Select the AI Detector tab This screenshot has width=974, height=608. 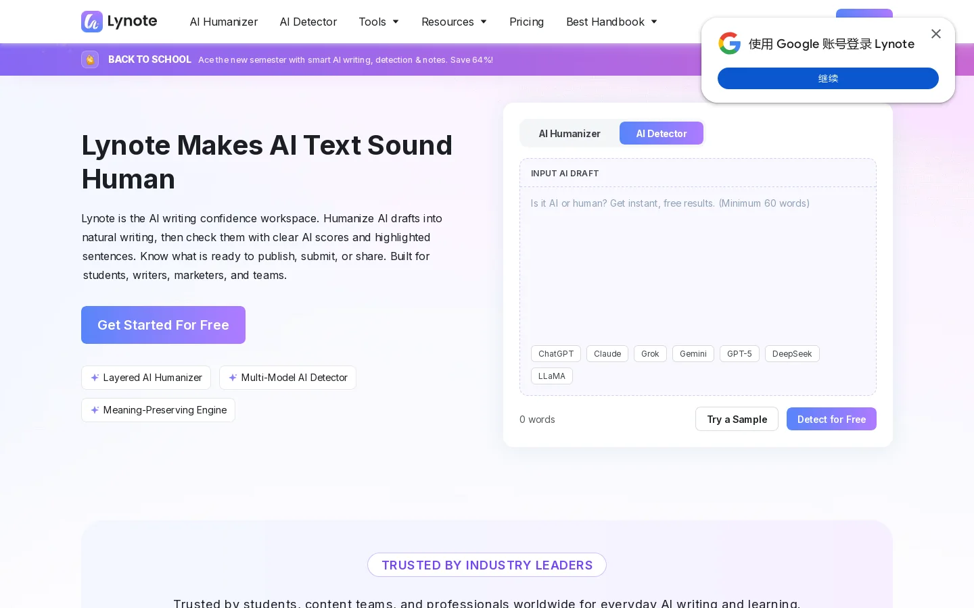pos(662,134)
